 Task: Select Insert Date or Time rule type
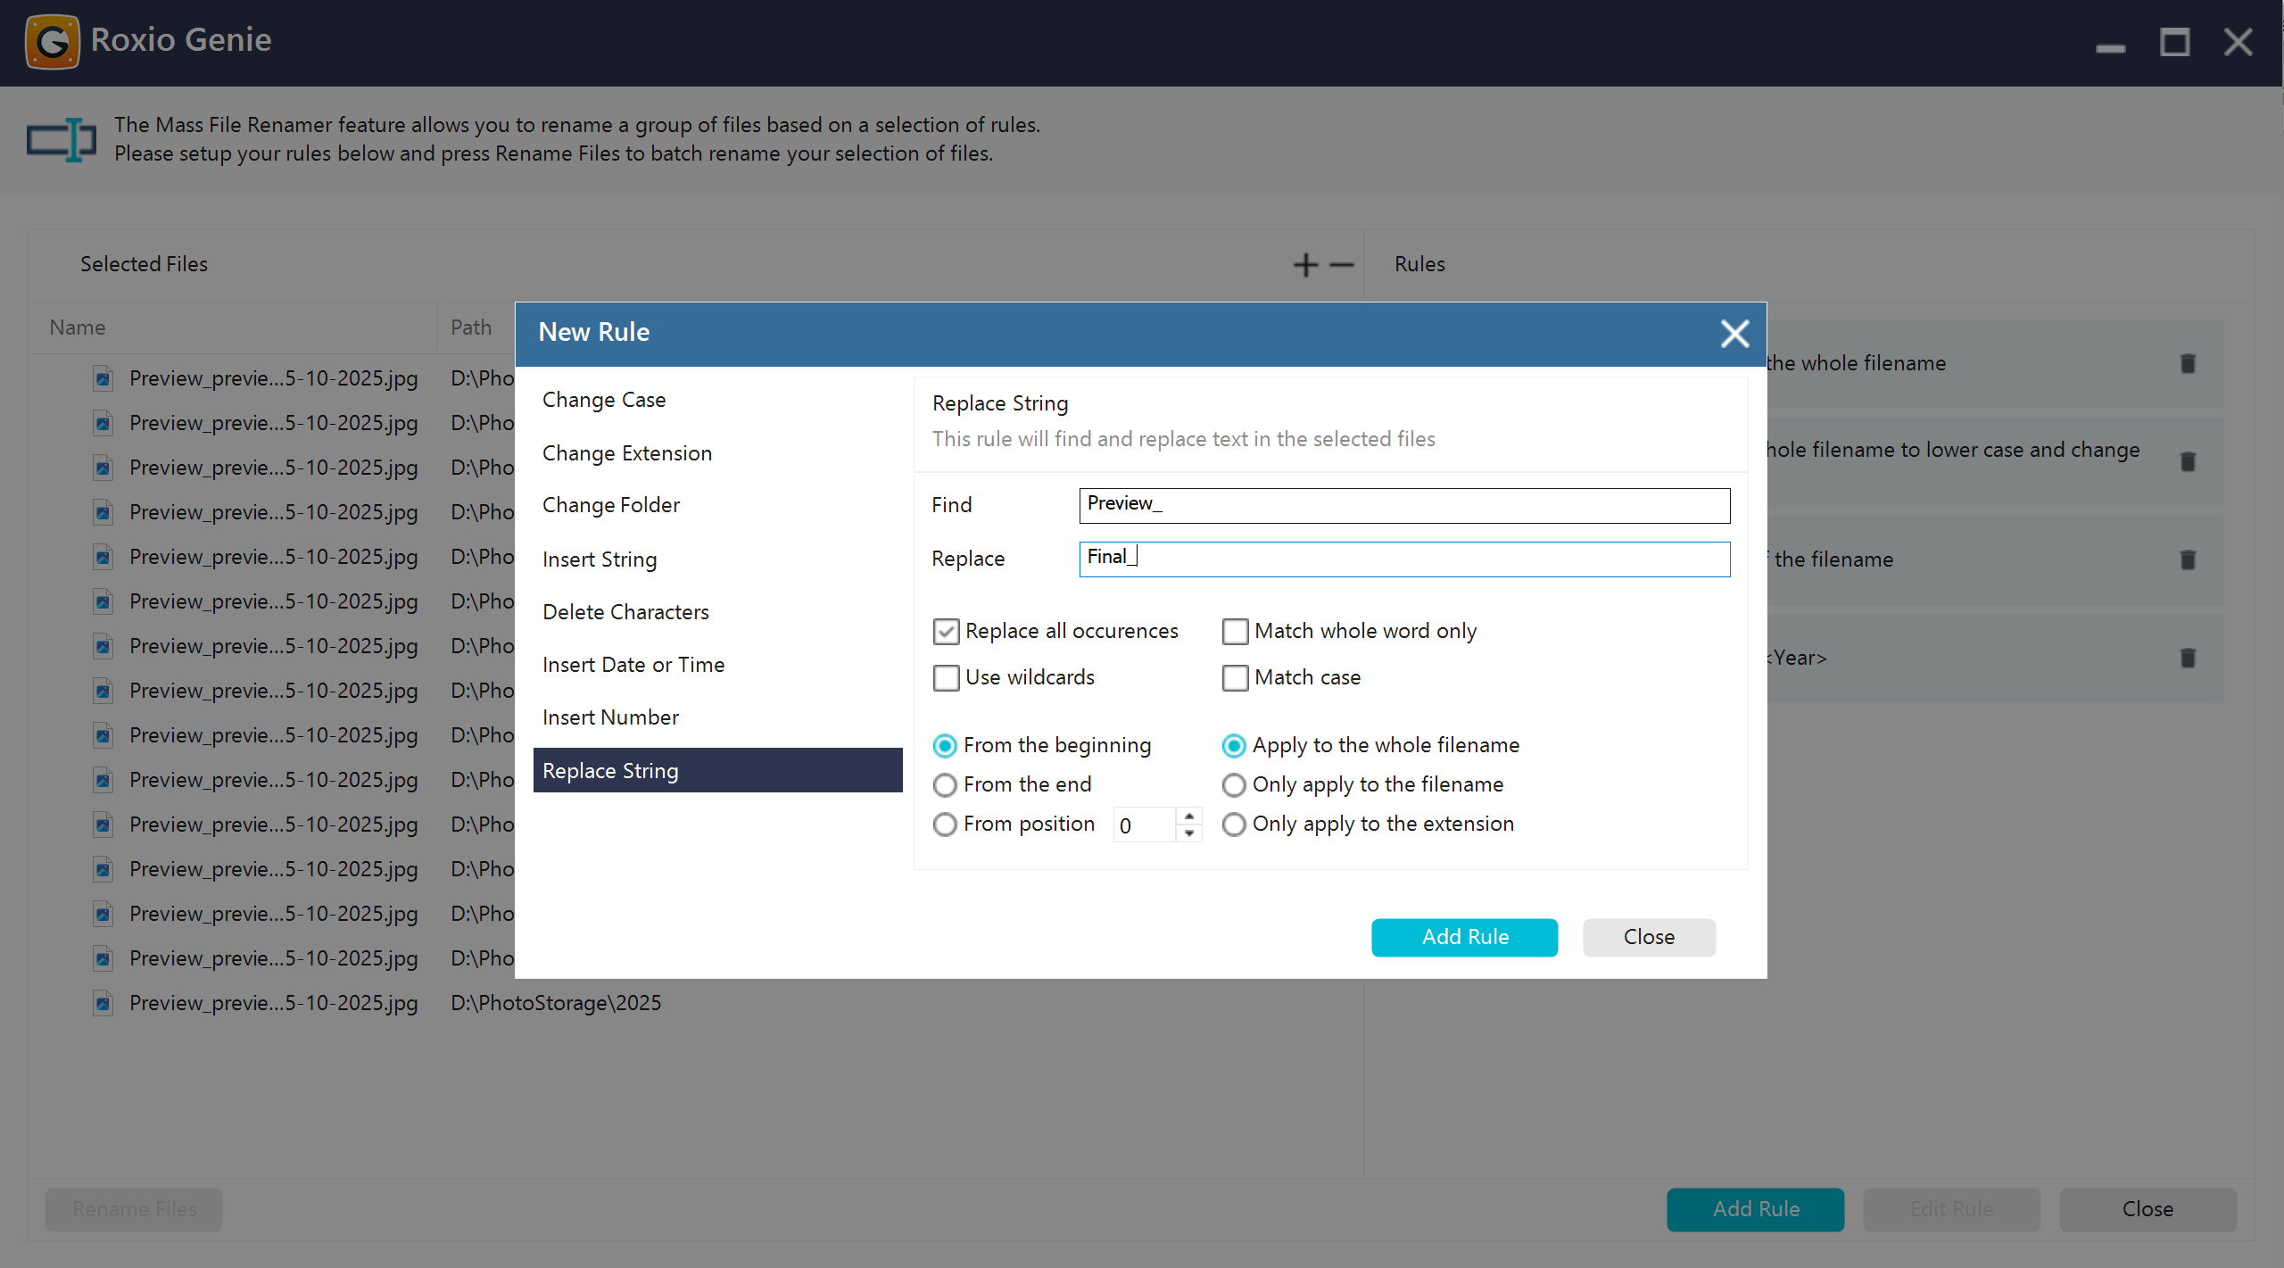click(633, 665)
